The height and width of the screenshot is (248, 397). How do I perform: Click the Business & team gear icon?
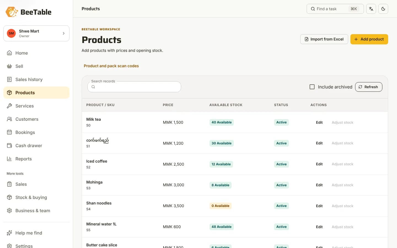pyautogui.click(x=9, y=211)
